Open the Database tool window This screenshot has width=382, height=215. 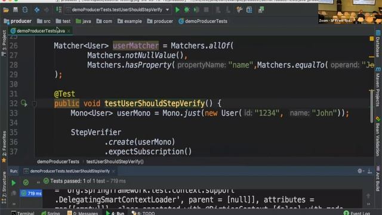point(378,44)
